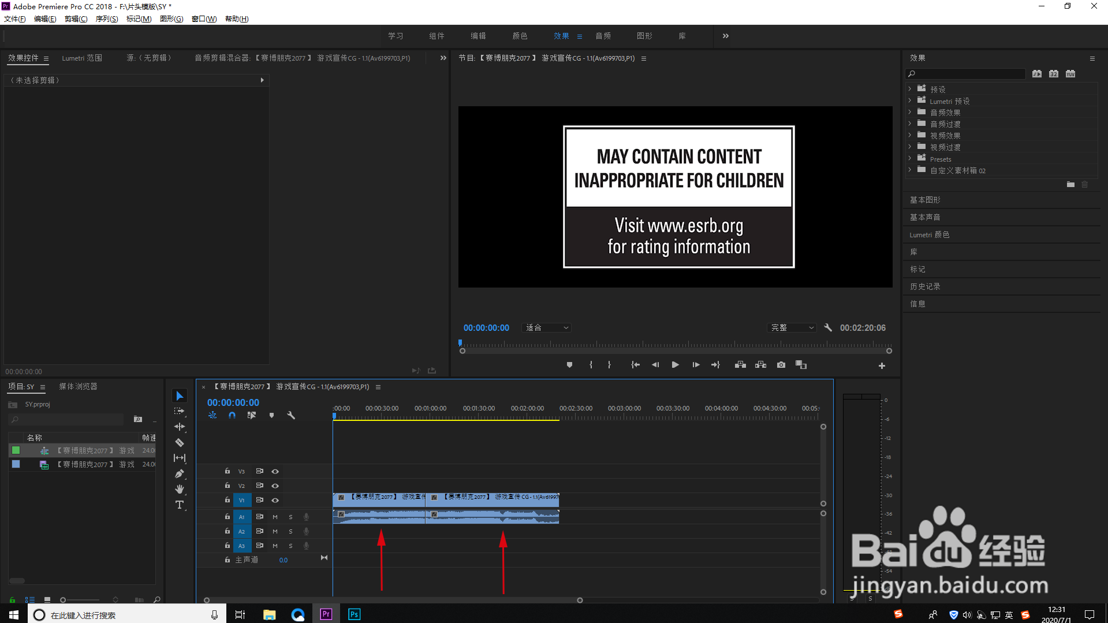Viewport: 1108px width, 623px height.
Task: Open Program monitor settings wrench
Action: click(x=828, y=327)
